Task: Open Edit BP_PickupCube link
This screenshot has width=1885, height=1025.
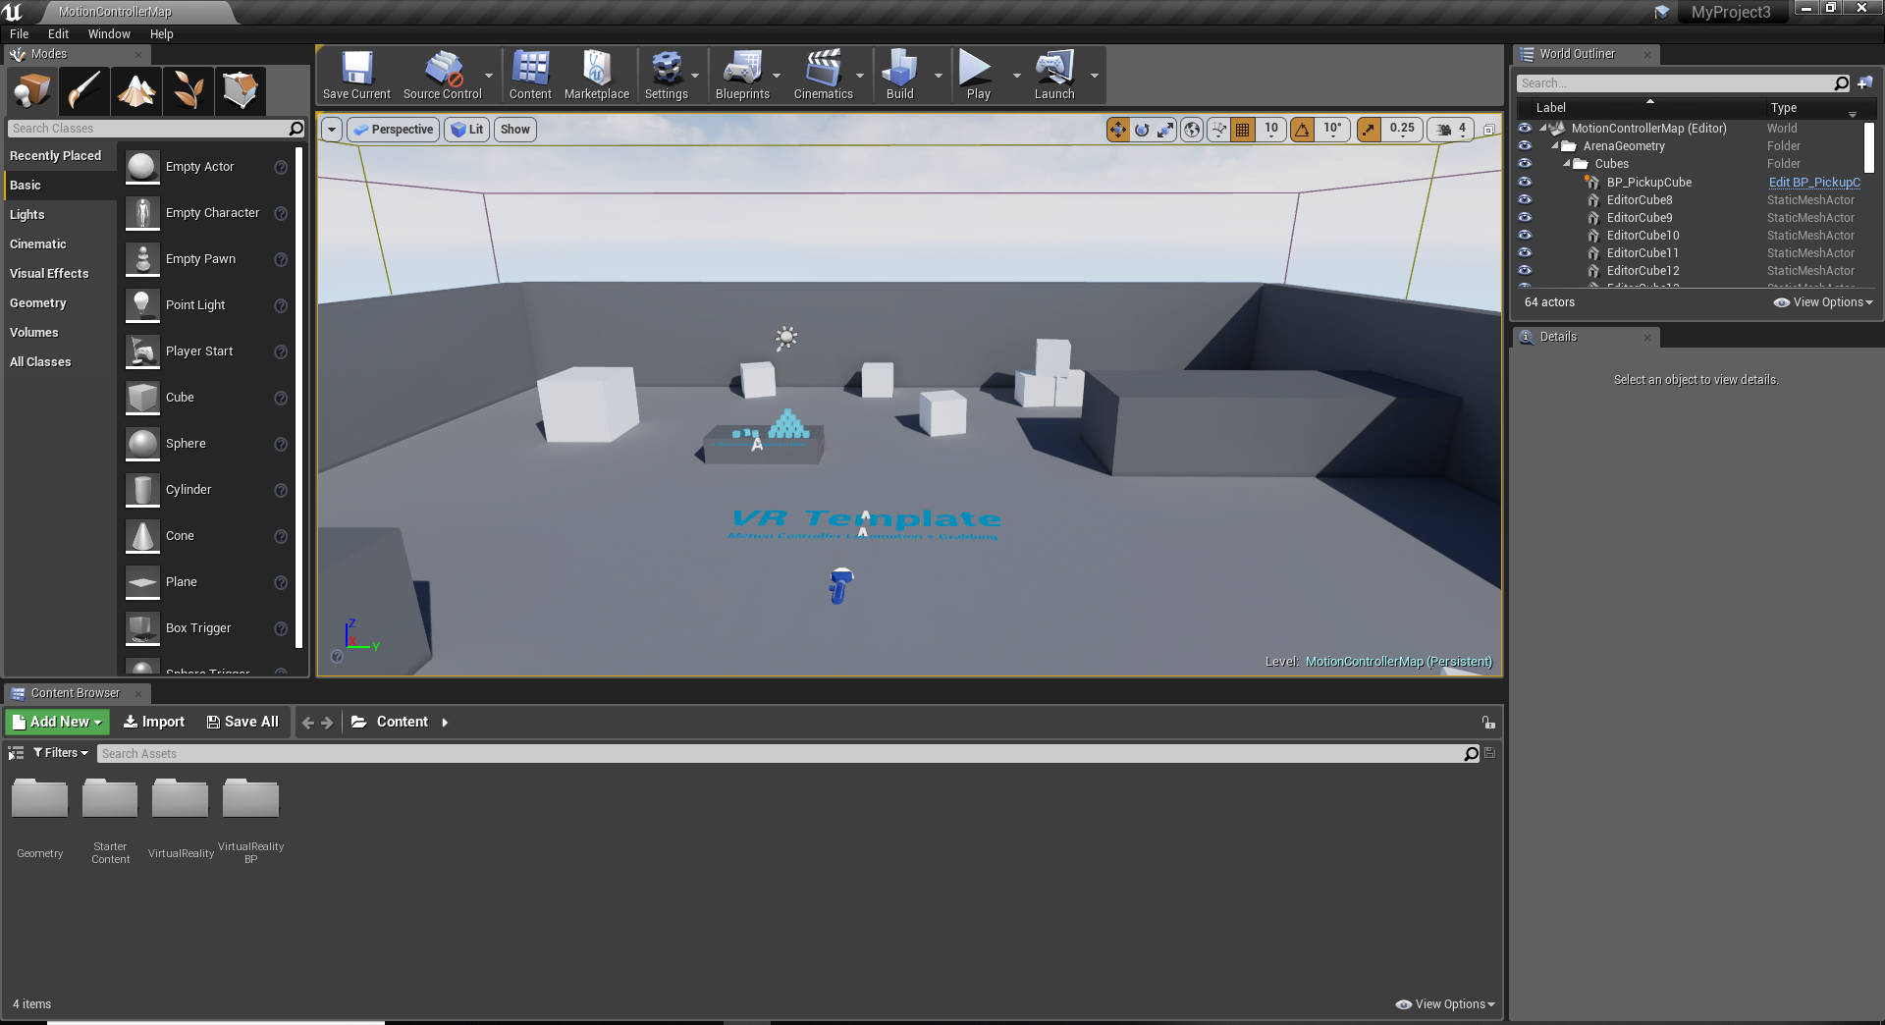Action: tap(1814, 183)
